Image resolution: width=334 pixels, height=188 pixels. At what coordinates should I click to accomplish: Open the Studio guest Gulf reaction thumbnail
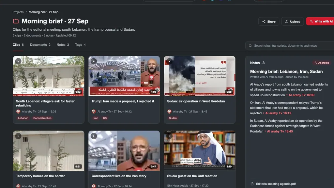click(x=200, y=151)
